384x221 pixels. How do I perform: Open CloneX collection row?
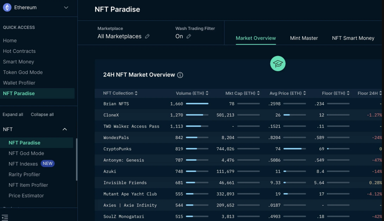pos(239,115)
